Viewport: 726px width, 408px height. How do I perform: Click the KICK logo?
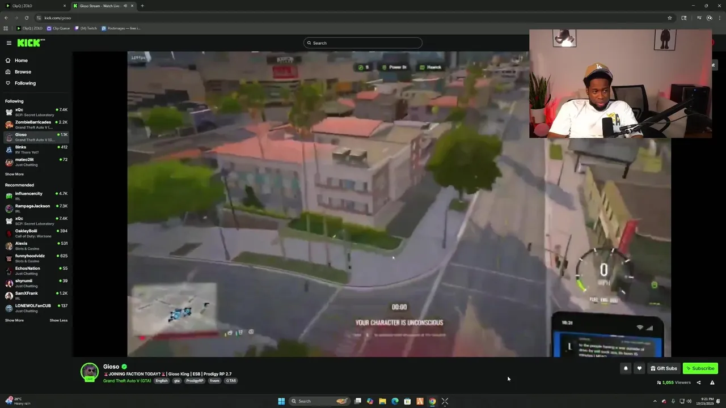(30, 42)
